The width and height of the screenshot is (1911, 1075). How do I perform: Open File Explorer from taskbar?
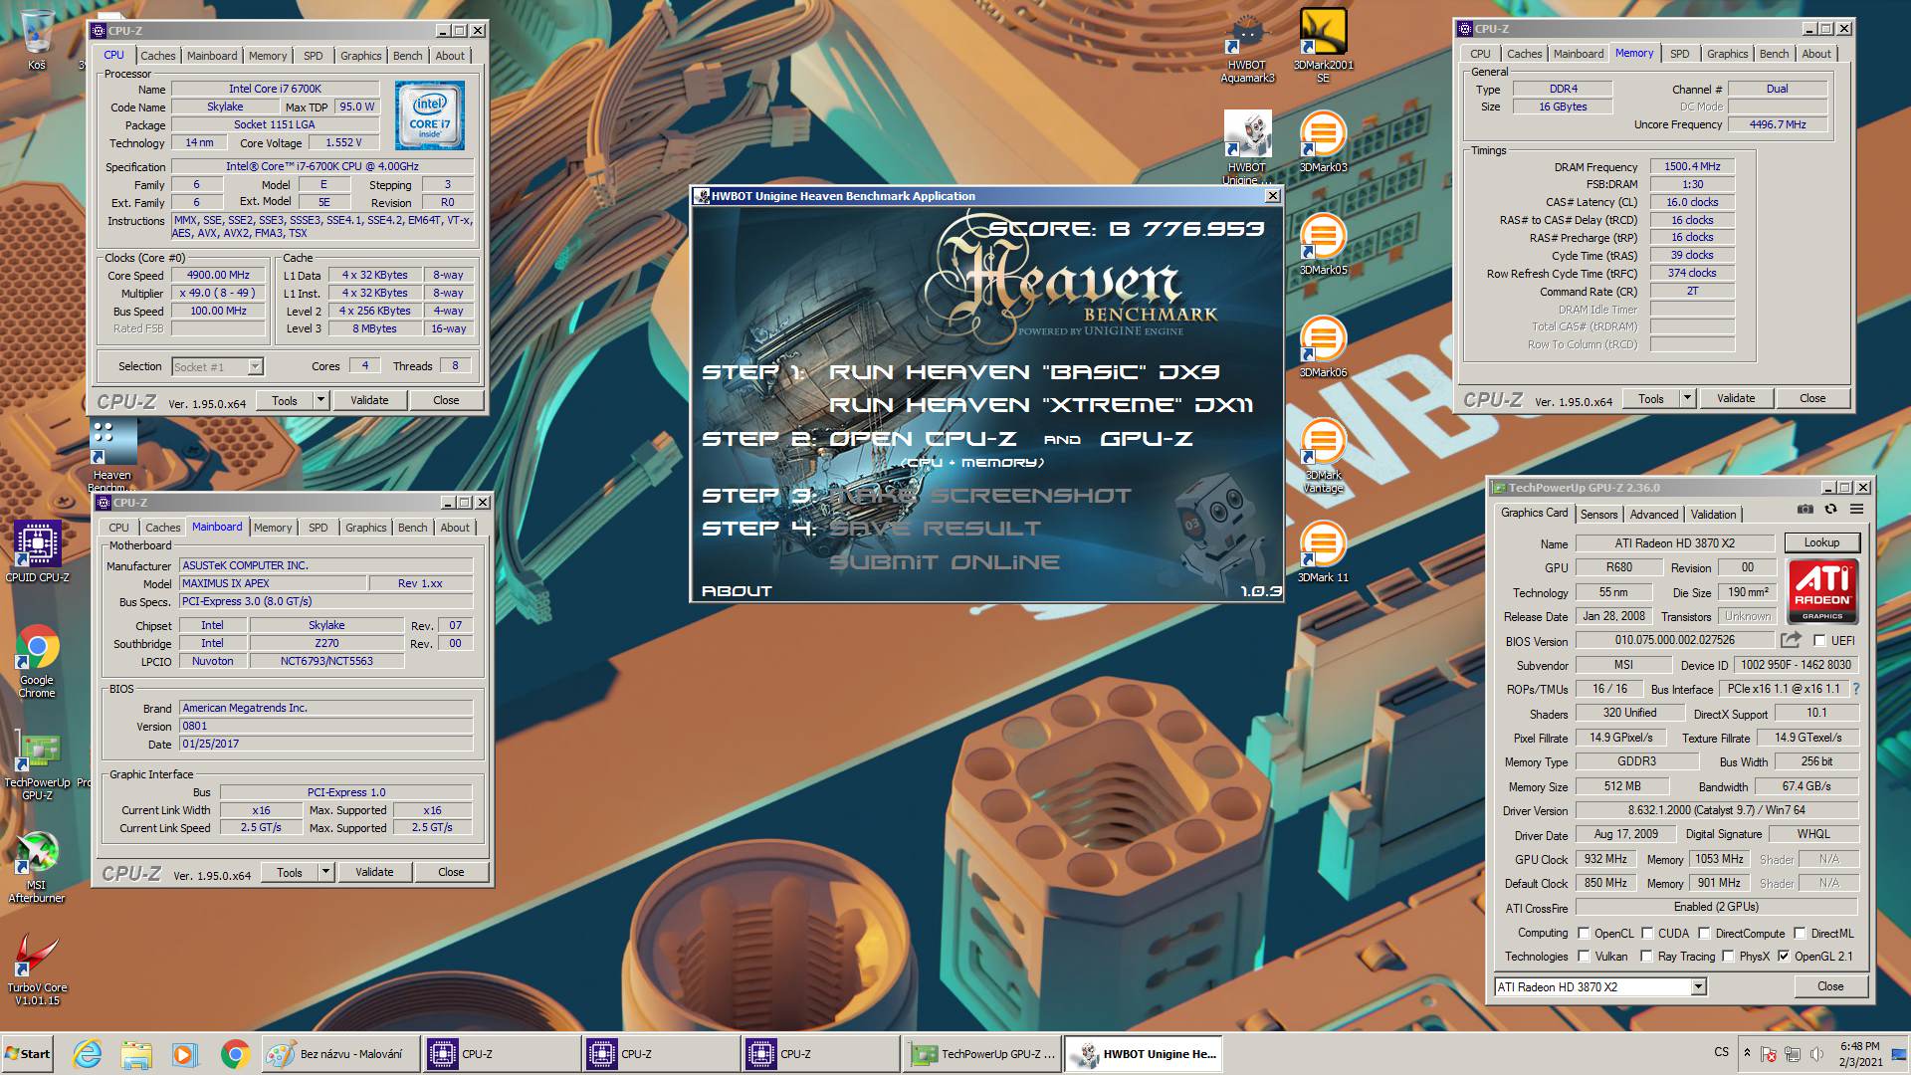tap(136, 1054)
